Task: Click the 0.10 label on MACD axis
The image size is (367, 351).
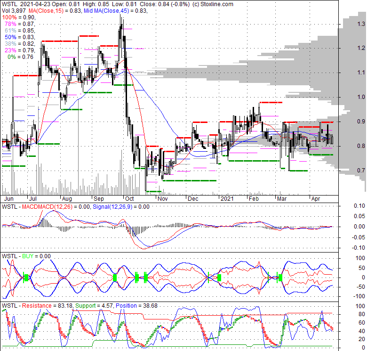Action: pyautogui.click(x=359, y=206)
